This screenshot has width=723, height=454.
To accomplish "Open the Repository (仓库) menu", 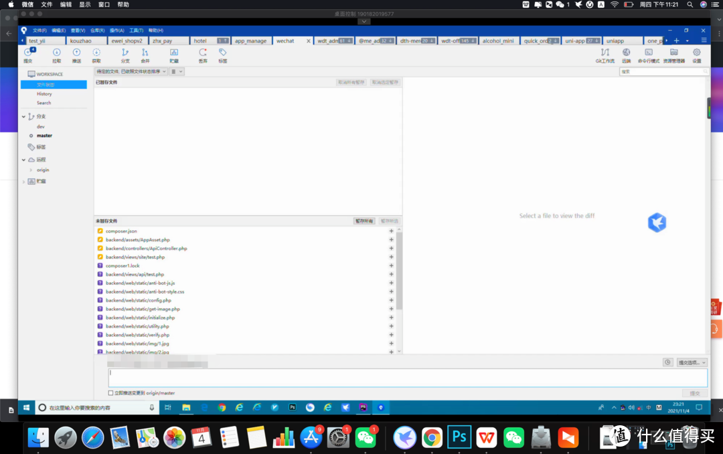I will pyautogui.click(x=97, y=30).
